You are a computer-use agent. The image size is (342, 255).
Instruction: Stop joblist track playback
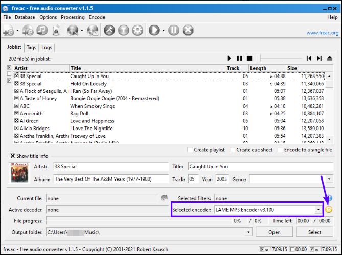[x=249, y=58]
